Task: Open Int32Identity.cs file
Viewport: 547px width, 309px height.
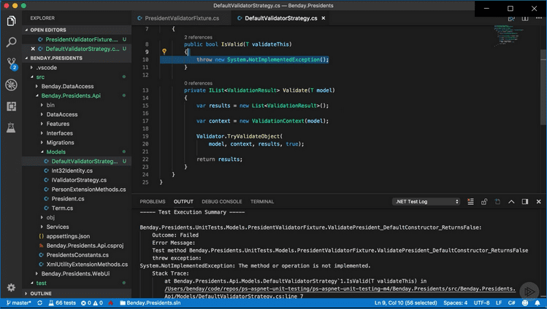Action: [x=77, y=171]
